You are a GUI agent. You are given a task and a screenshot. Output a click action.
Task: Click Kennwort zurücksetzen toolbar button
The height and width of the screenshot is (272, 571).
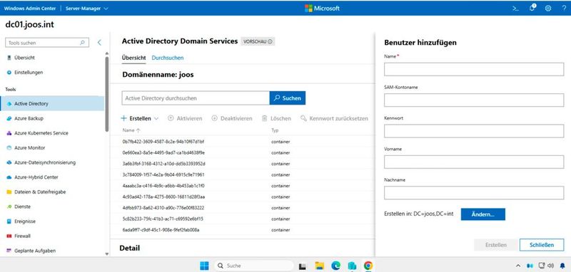click(334, 118)
